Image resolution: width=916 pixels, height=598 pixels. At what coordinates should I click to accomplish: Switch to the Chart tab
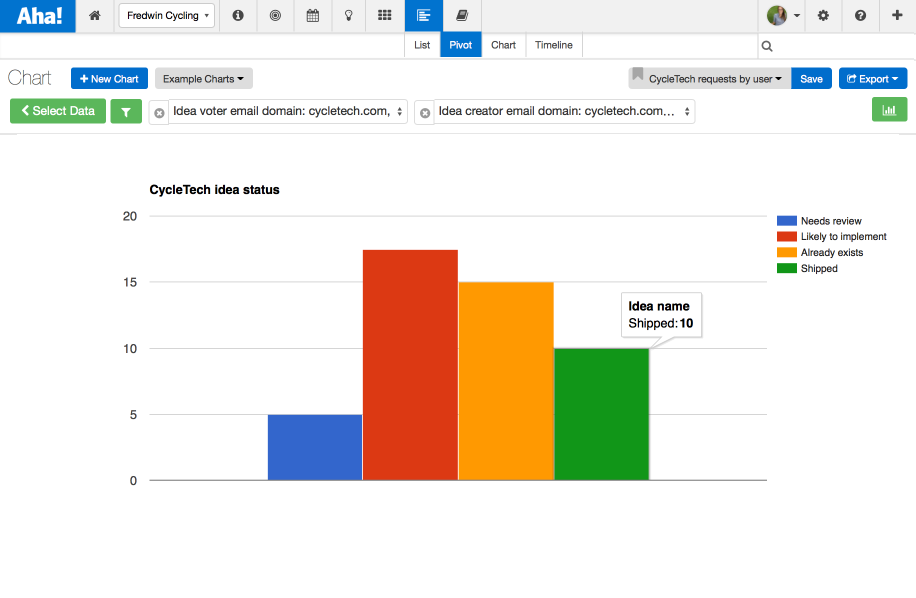pos(503,45)
